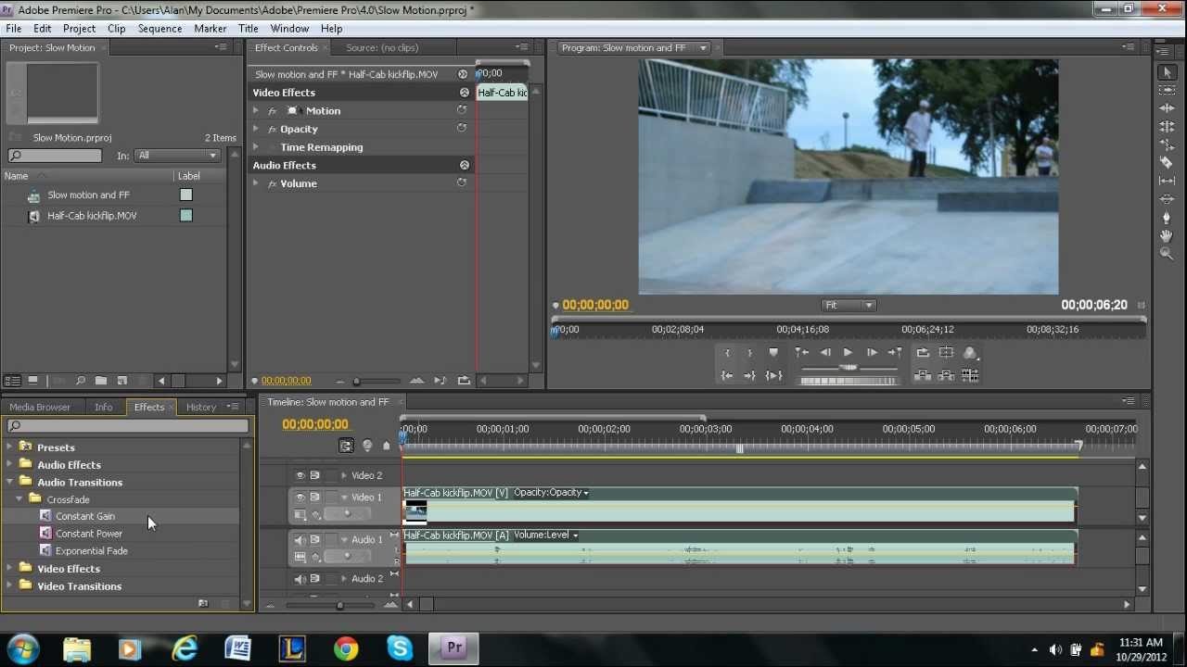
Task: Open the Fit zoom level dropdown
Action: (849, 306)
